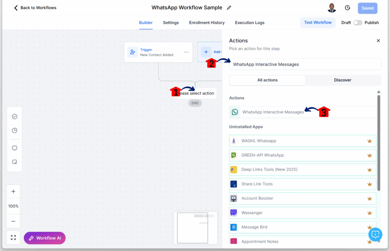The height and width of the screenshot is (251, 390).
Task: Toggle the Draft/Publish switch
Action: tap(358, 22)
